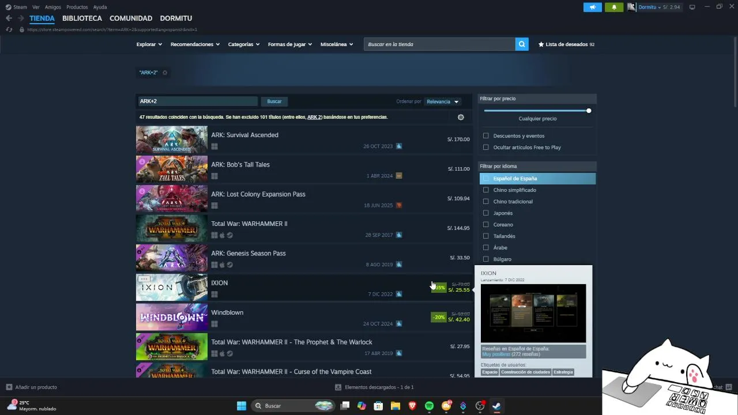Click the Buscar en la tienda field
The image size is (738, 415).
pyautogui.click(x=439, y=44)
